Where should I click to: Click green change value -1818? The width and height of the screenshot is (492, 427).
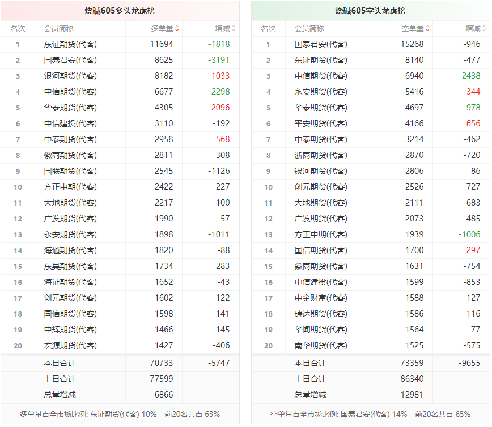tap(219, 44)
